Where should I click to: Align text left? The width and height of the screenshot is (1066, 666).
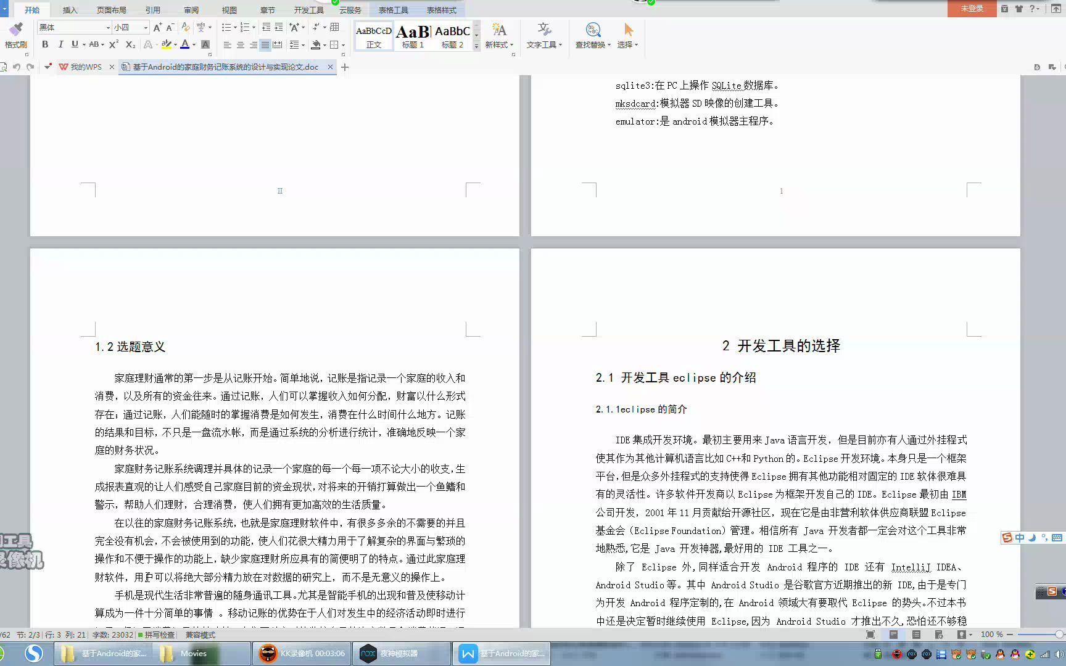(228, 45)
